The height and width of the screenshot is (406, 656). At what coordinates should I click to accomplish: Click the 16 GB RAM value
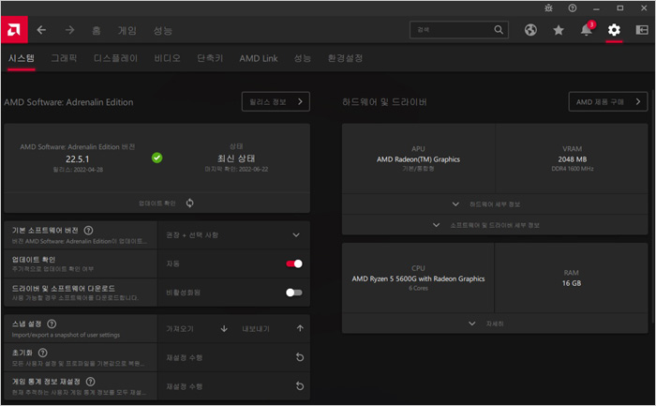pyautogui.click(x=572, y=283)
